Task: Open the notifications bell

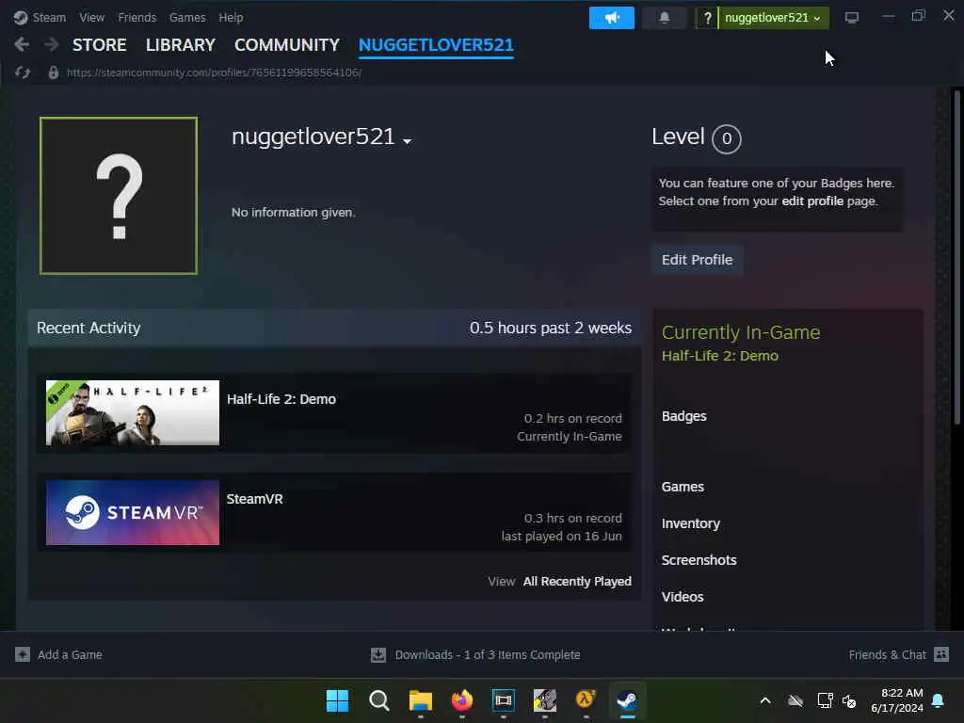Action: click(665, 18)
